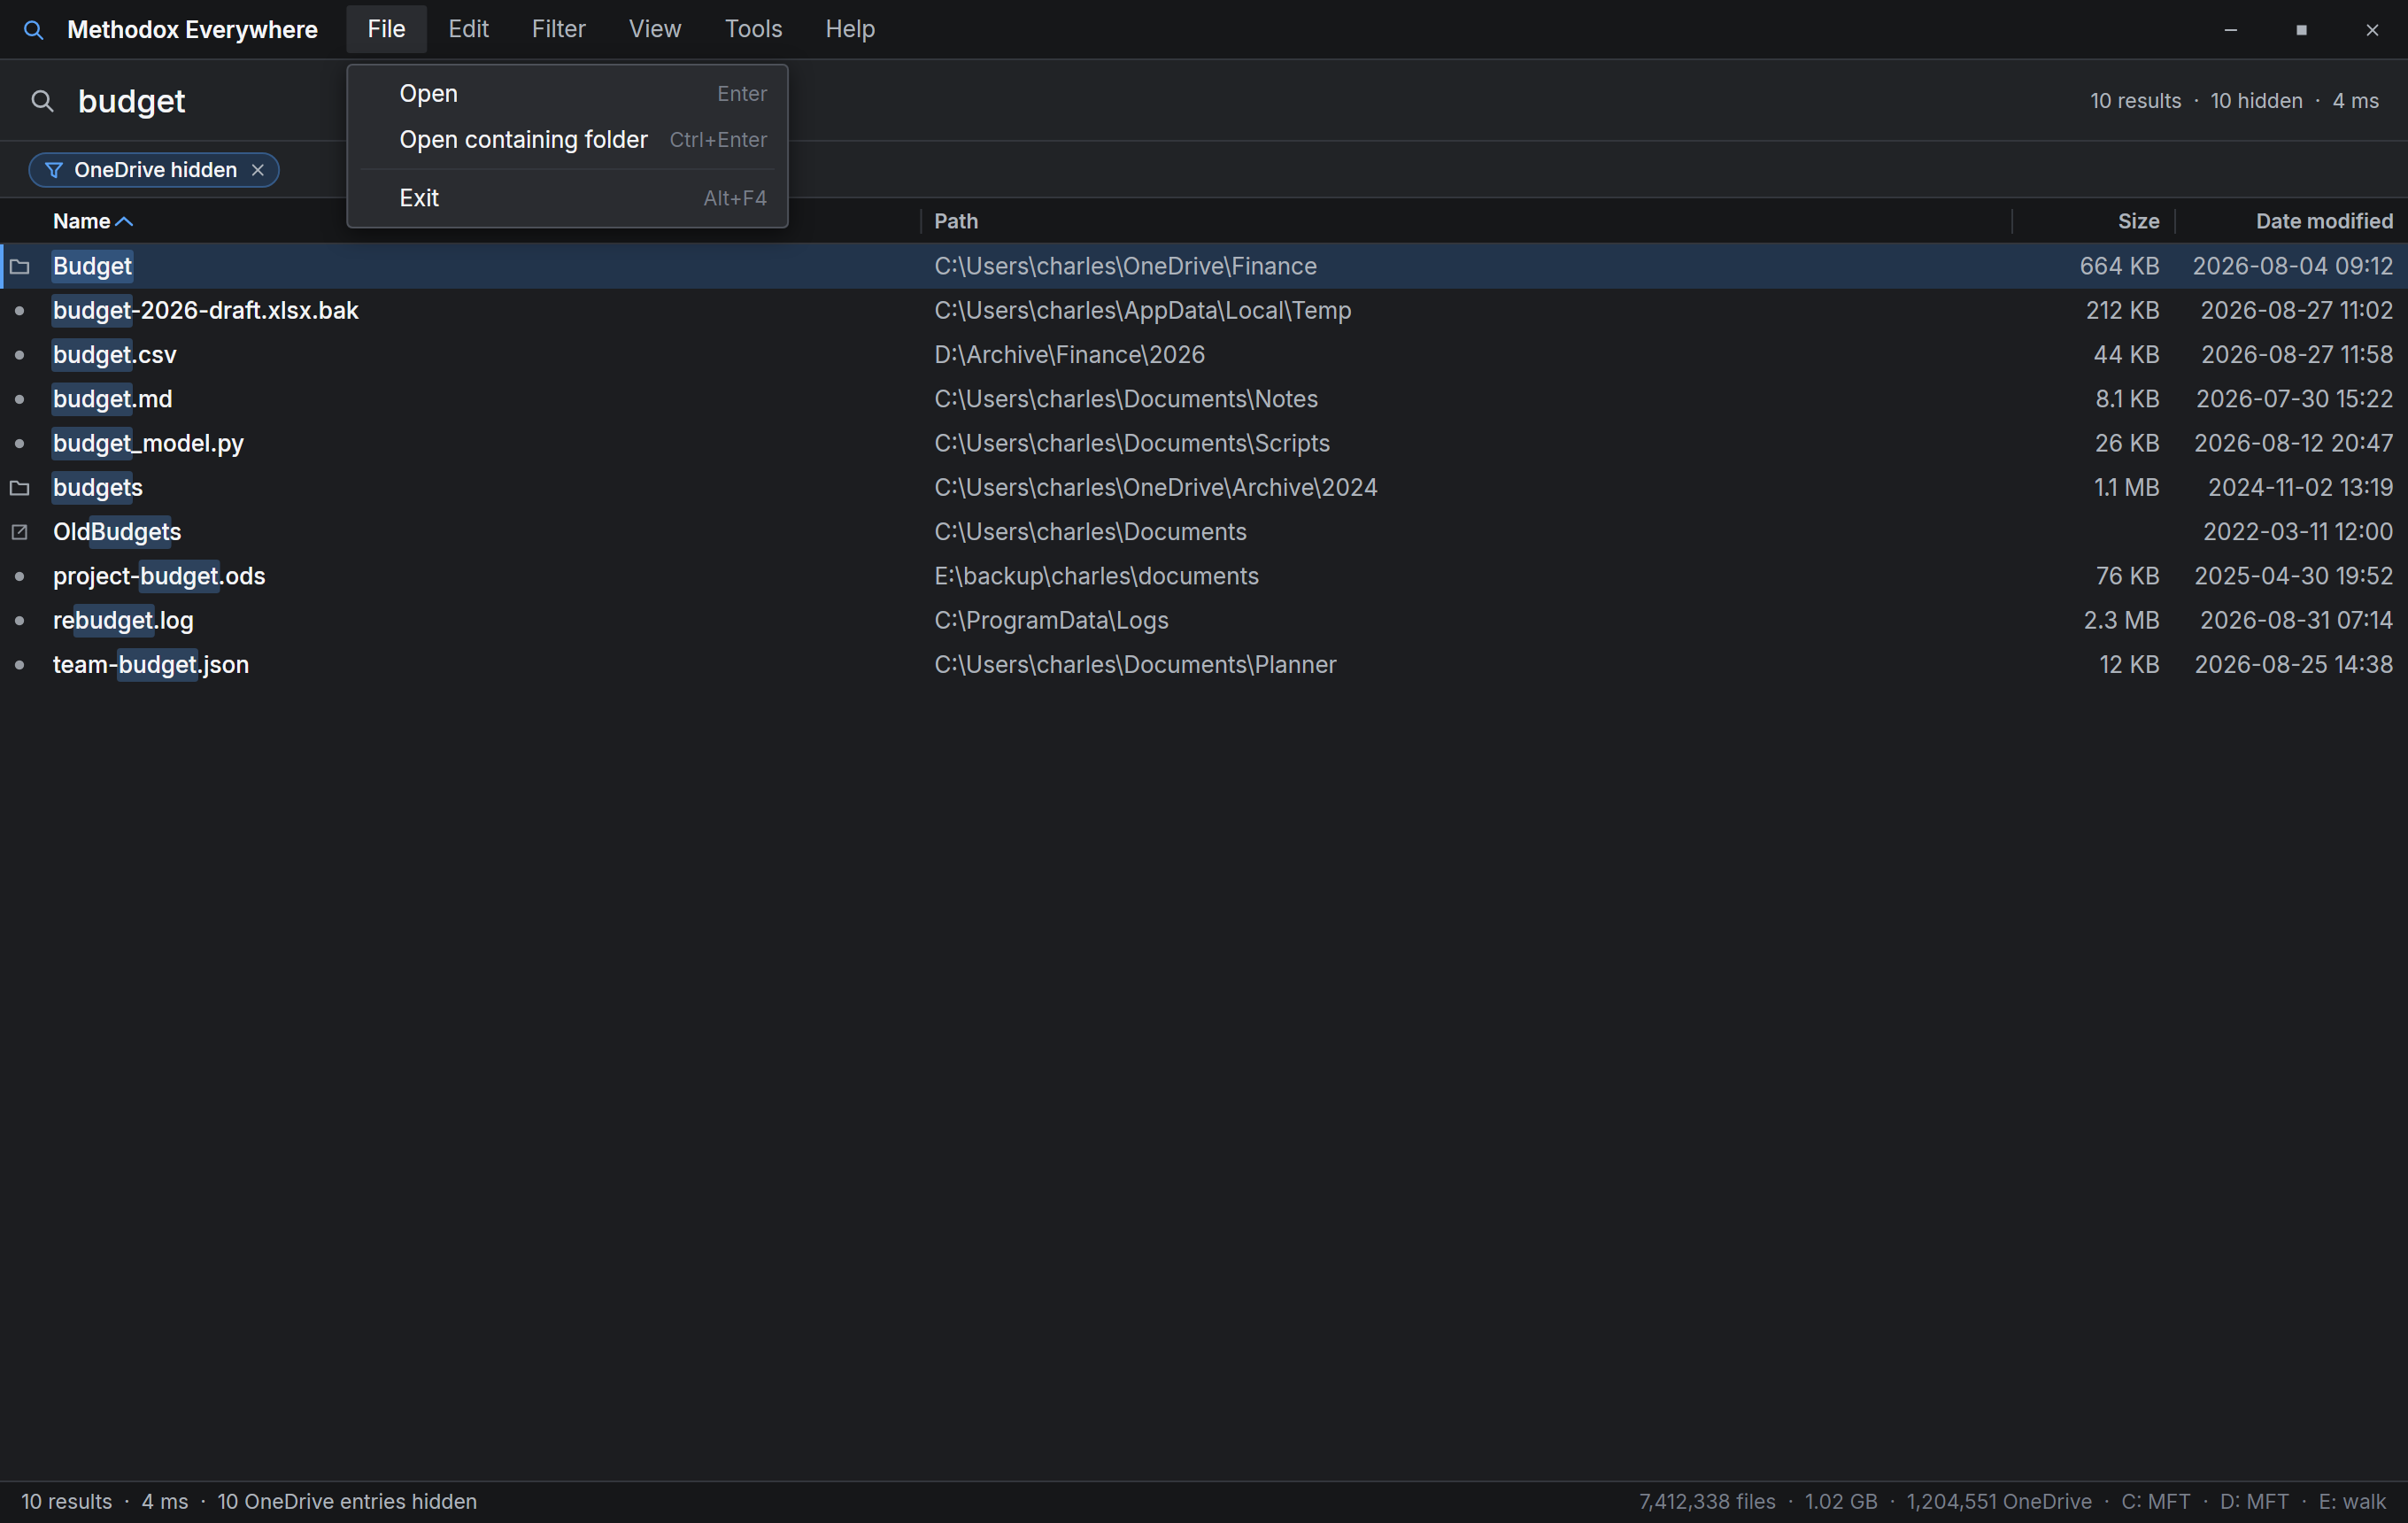Viewport: 2408px width, 1523px height.
Task: Click path C:\ProgramData\Logs
Action: 1051,620
